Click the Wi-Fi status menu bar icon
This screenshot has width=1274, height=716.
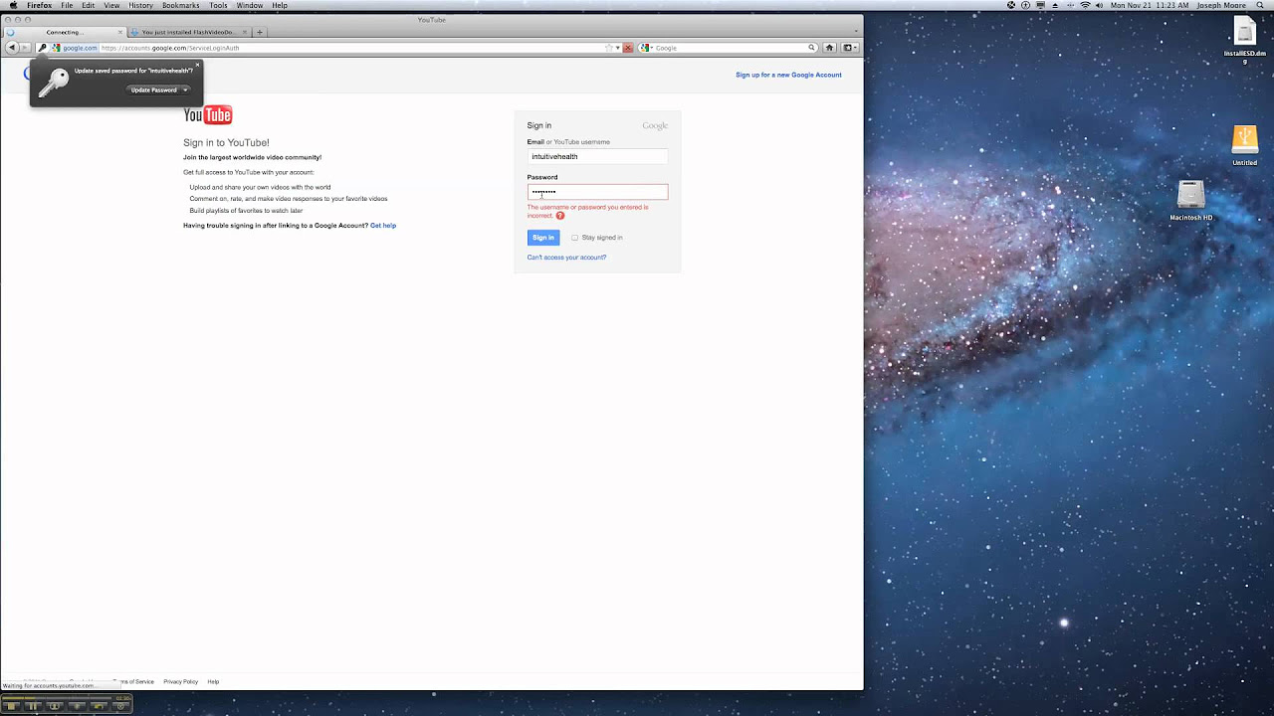pos(1085,5)
